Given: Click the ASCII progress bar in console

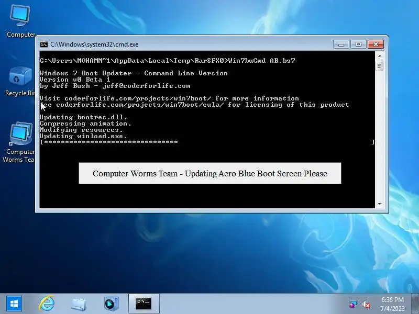Looking at the screenshot, I should 207,142.
